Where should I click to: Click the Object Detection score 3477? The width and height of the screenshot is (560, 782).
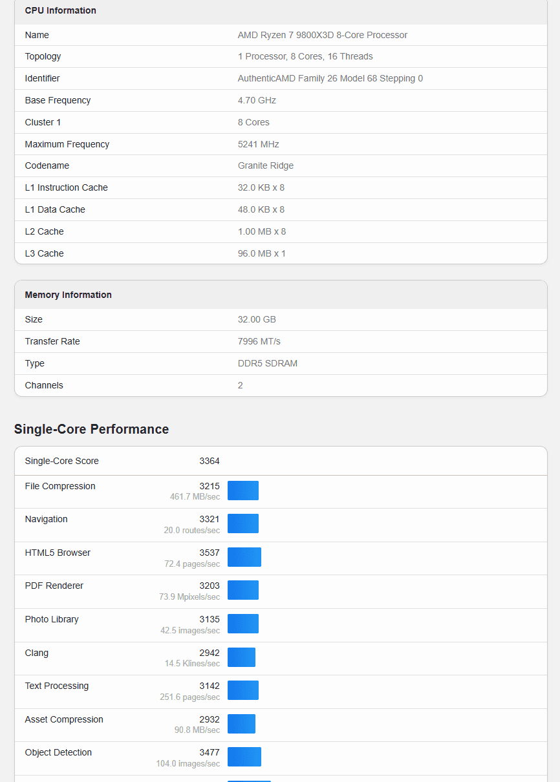(210, 752)
